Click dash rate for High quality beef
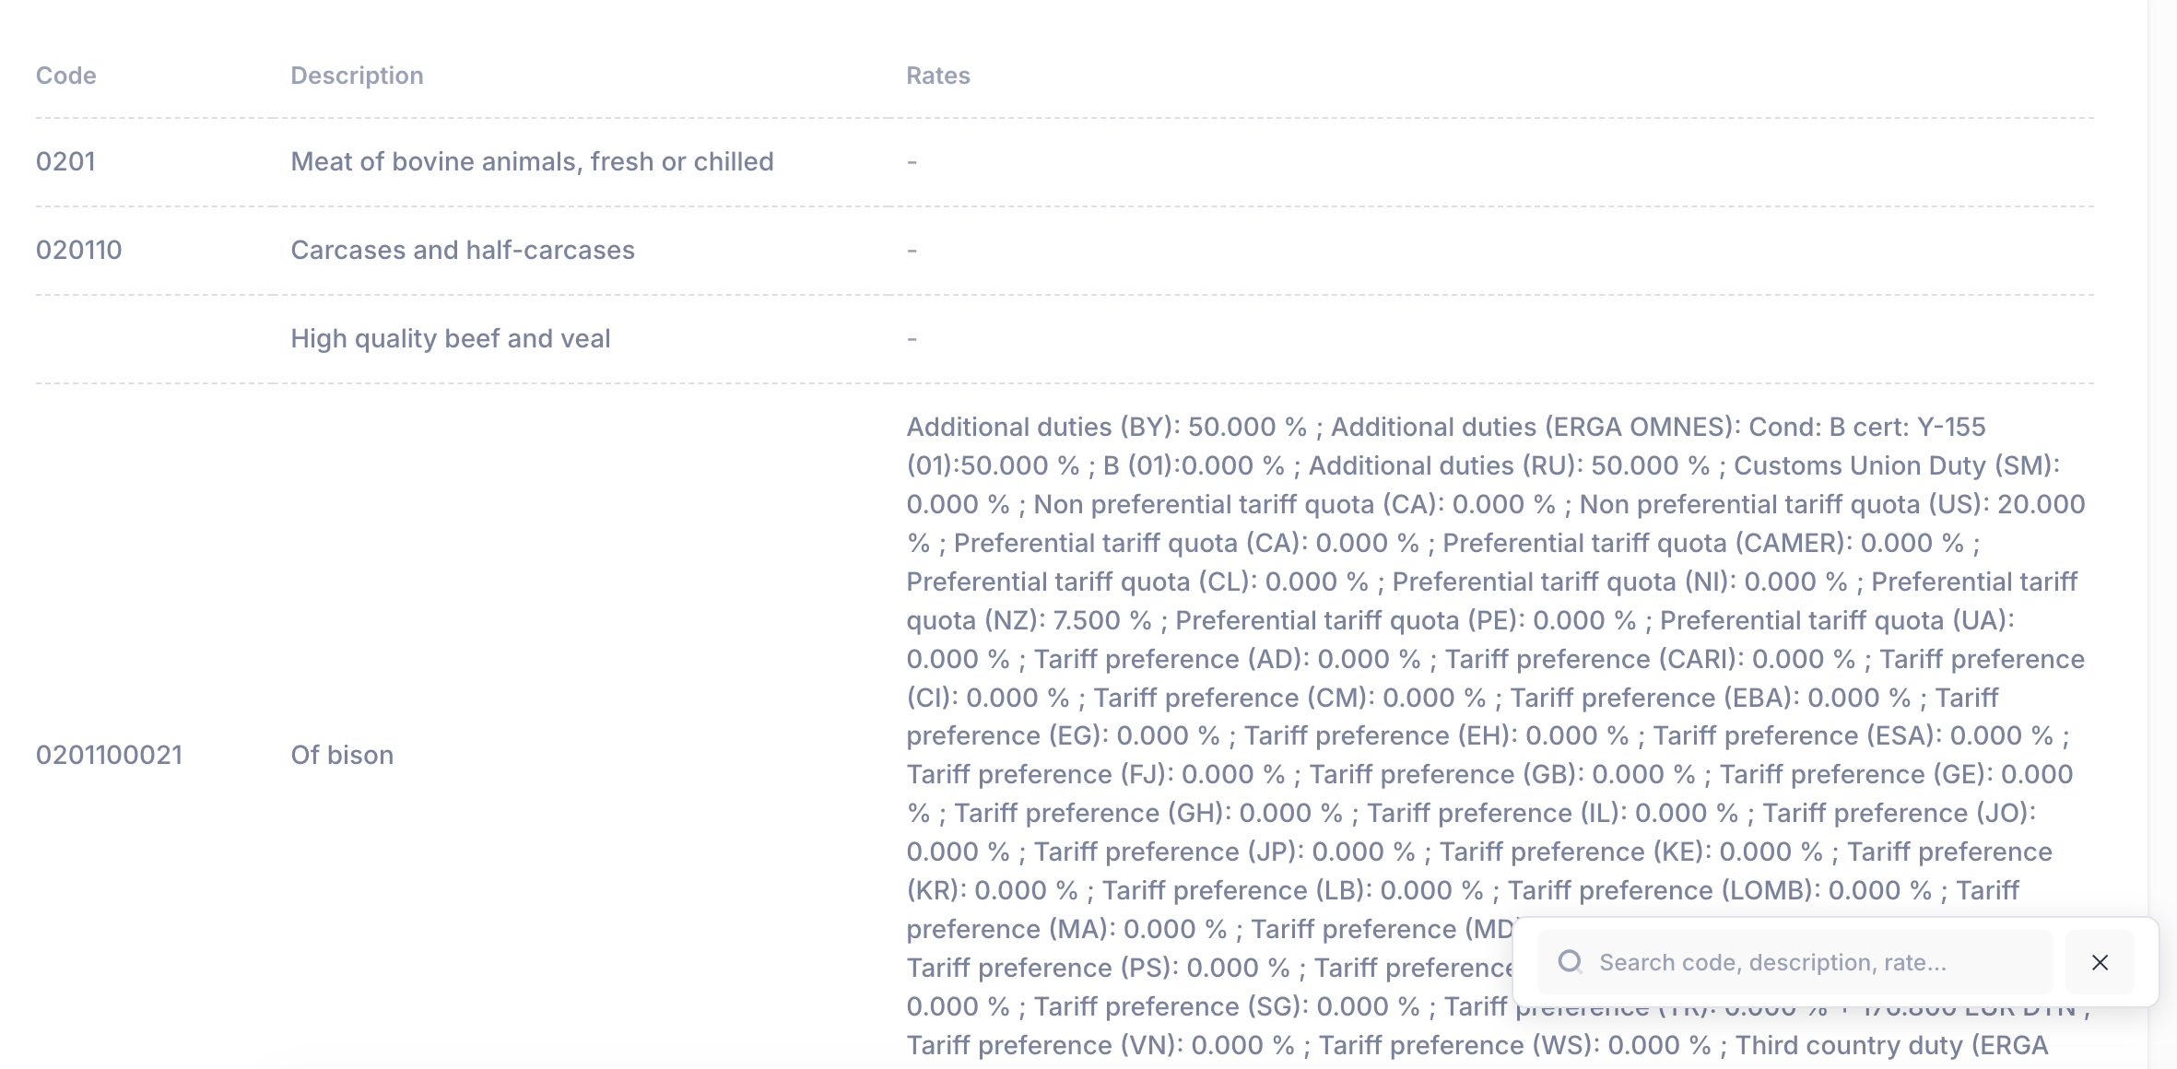Image resolution: width=2177 pixels, height=1069 pixels. (912, 339)
